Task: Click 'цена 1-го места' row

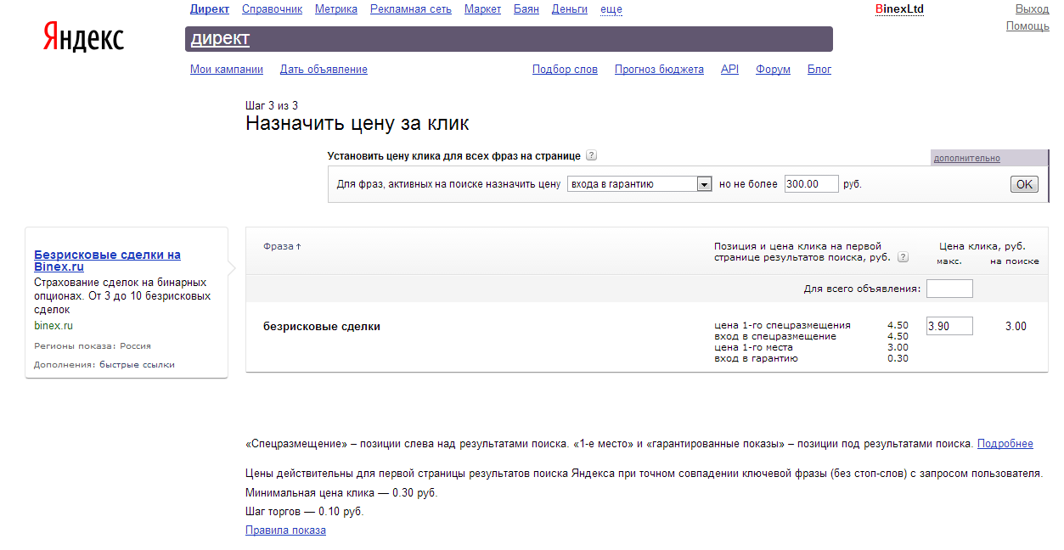Action: [812, 347]
